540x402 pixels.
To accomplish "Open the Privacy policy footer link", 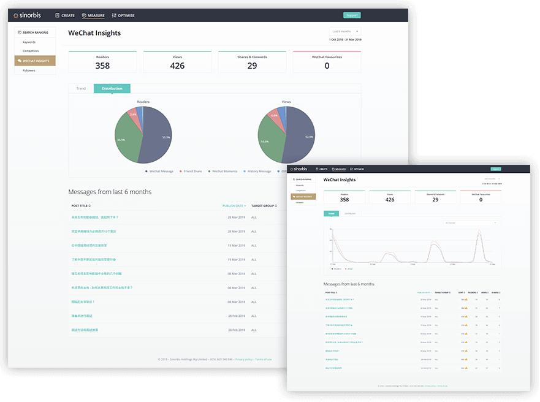I will pos(244,359).
